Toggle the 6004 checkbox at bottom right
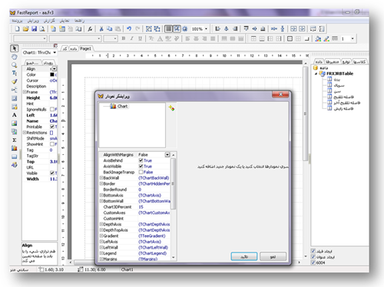384x287 pixels. (313, 262)
